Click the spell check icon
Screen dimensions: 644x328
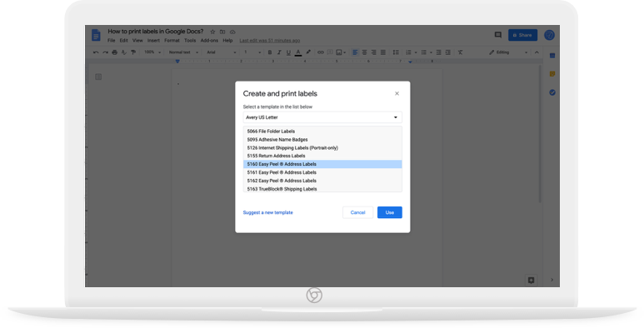pyautogui.click(x=123, y=52)
